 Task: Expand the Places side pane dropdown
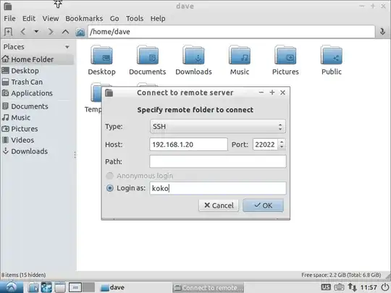[x=67, y=47]
